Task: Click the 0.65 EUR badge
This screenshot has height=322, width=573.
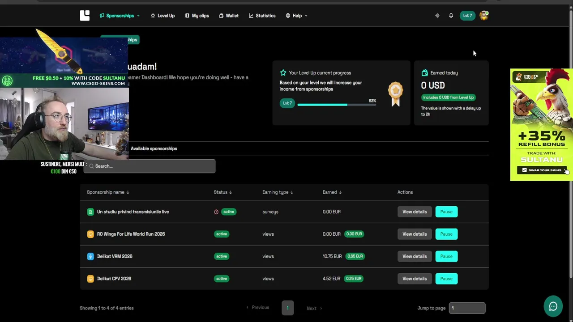Action: [355, 256]
